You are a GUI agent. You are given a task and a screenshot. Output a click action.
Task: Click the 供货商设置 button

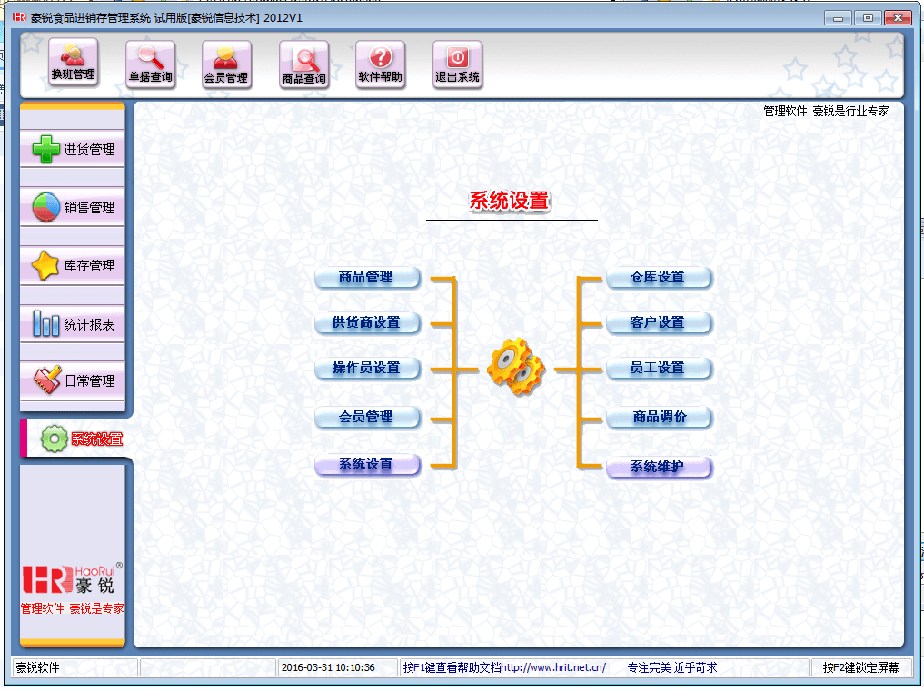(366, 323)
